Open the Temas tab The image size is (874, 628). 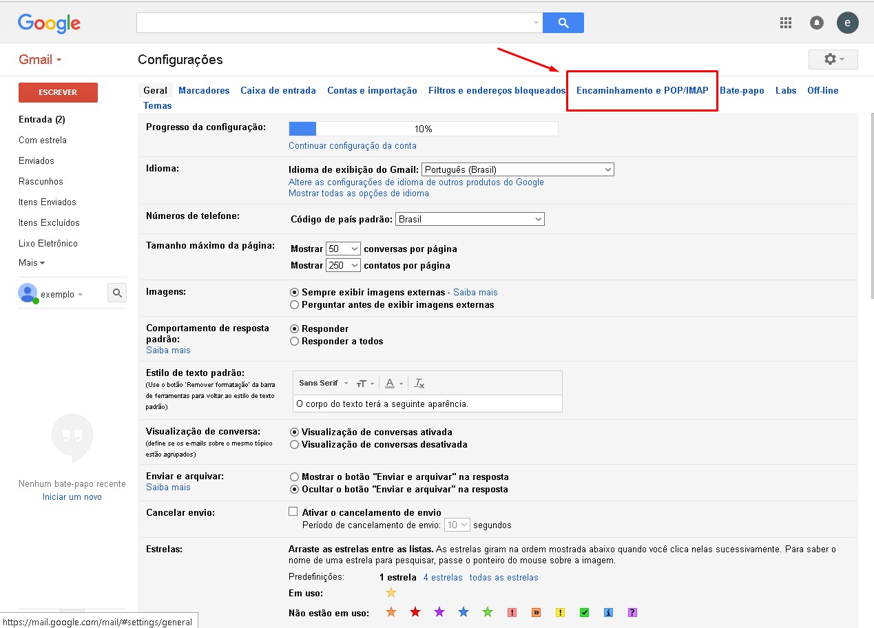tap(158, 105)
